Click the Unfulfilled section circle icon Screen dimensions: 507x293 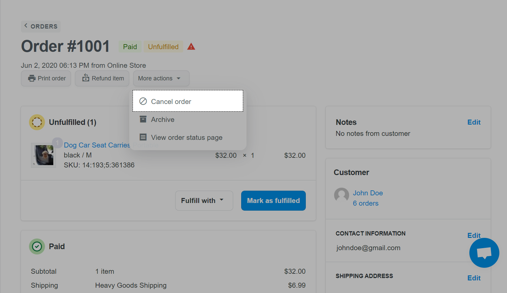click(x=37, y=122)
